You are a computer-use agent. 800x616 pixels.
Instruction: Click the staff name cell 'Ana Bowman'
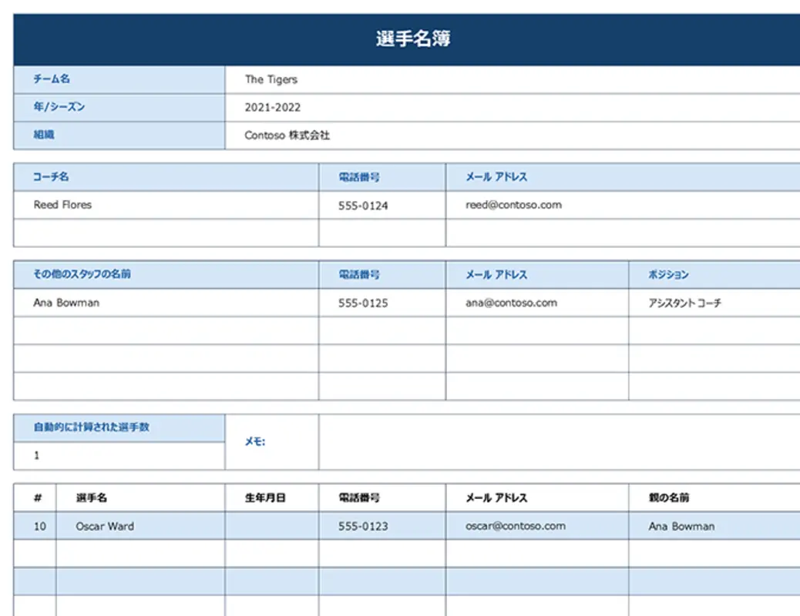point(66,303)
